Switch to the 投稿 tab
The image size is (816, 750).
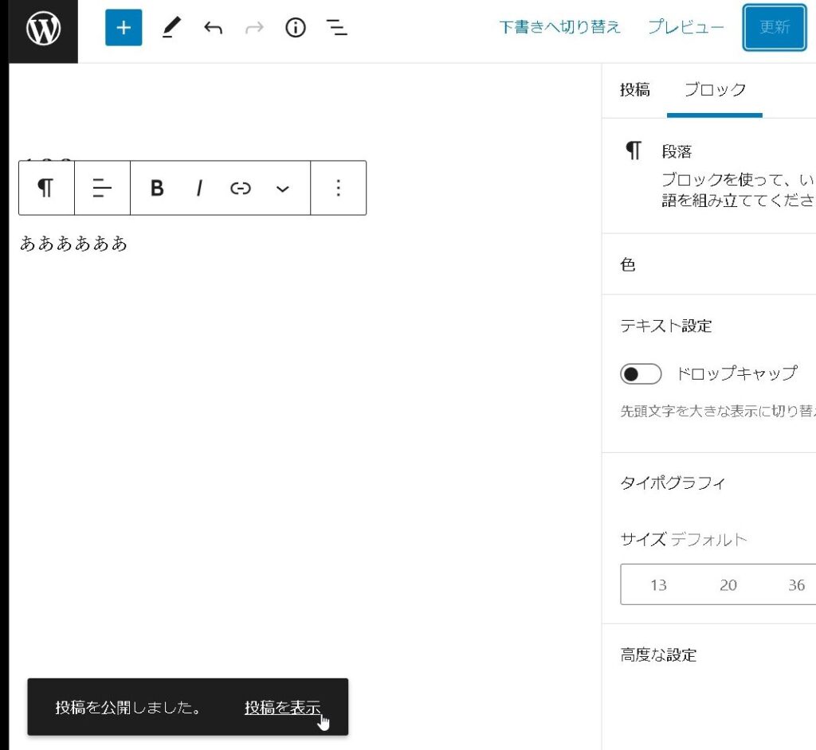click(x=634, y=90)
